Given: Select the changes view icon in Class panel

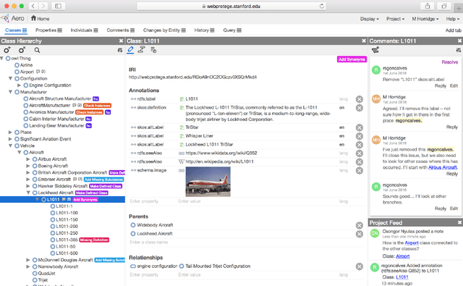Looking at the screenshot, I should pos(153,50).
